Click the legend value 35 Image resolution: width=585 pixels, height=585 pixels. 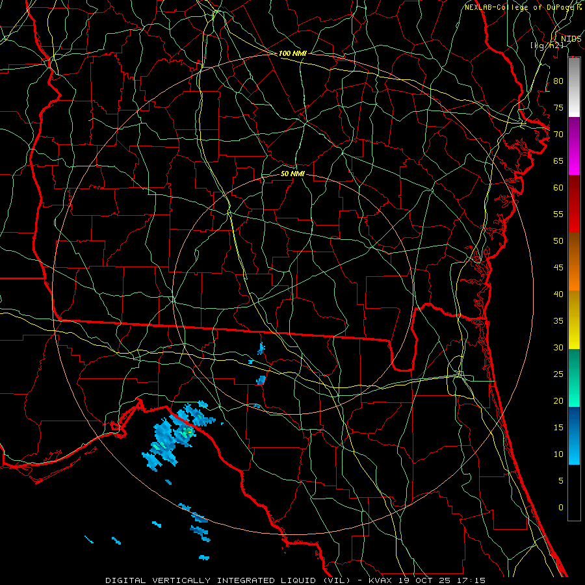coord(558,321)
